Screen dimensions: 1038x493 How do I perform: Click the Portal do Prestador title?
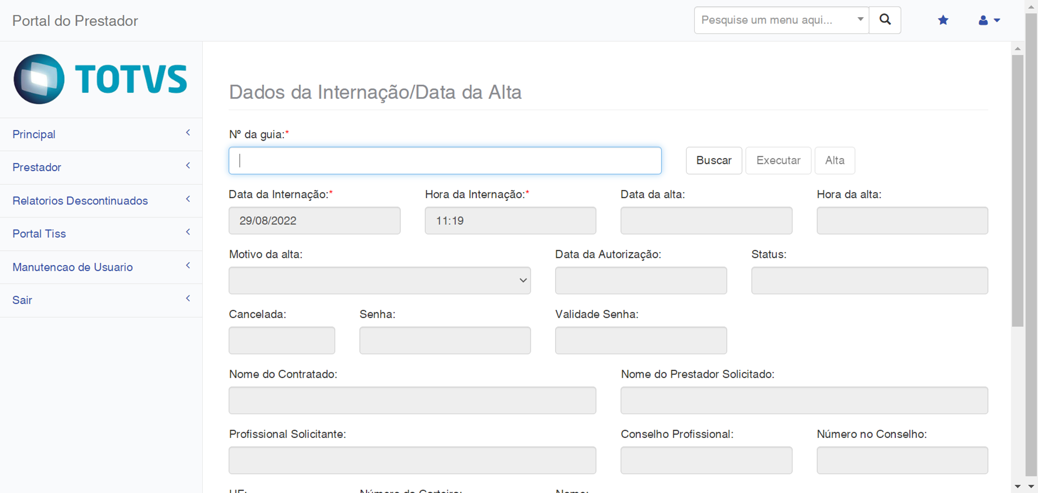(x=75, y=21)
